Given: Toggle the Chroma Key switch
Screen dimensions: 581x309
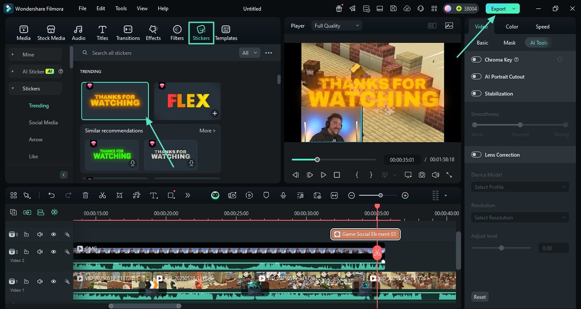Looking at the screenshot, I should pyautogui.click(x=476, y=60).
